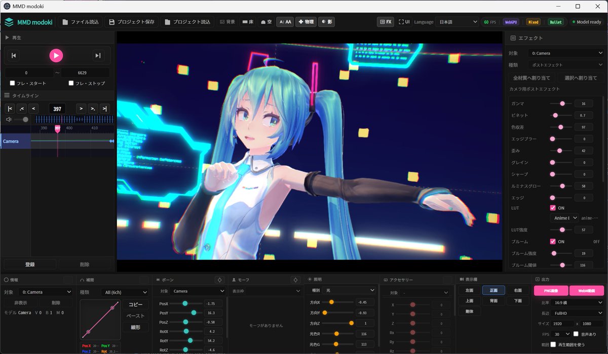Click 全材質へ割り当て button

click(x=531, y=78)
